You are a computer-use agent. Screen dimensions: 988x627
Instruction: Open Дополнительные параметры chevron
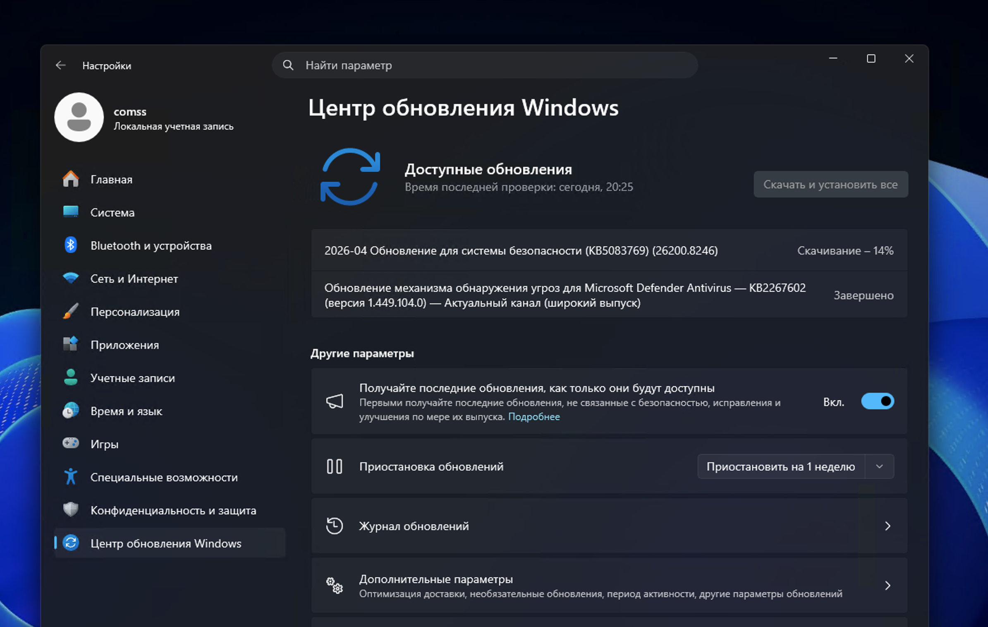pos(888,586)
